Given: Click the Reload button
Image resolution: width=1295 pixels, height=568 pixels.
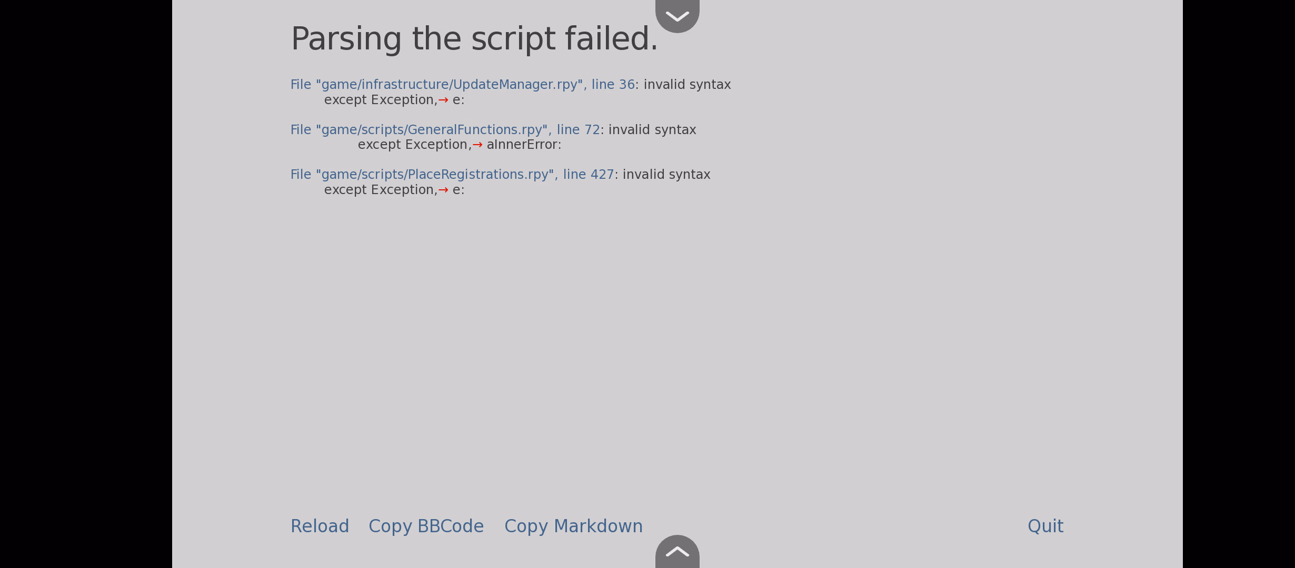Looking at the screenshot, I should click(320, 526).
